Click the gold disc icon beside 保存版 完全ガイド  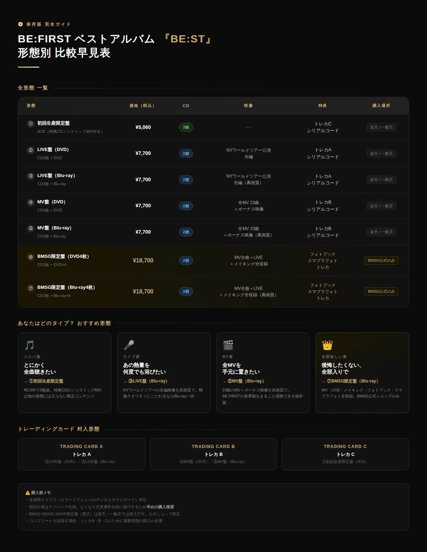coord(20,24)
